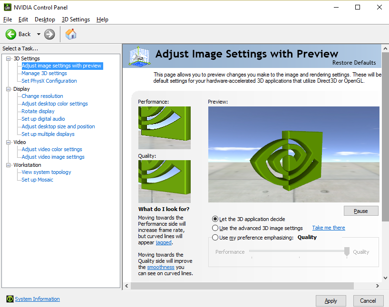
Task: Open Rotate display
Action: click(x=38, y=111)
